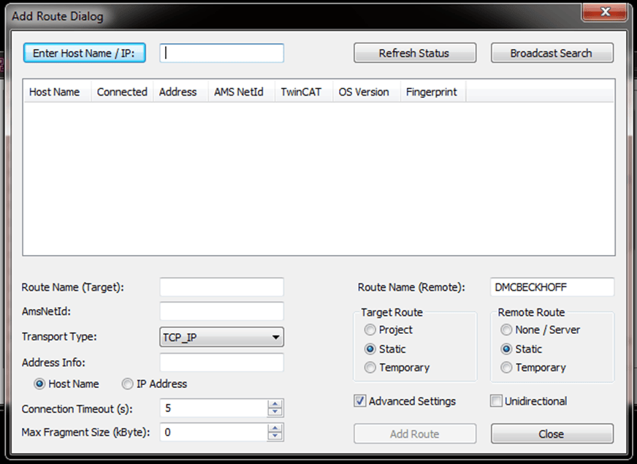This screenshot has width=637, height=464.
Task: Sort by the Address column header
Action: (180, 92)
